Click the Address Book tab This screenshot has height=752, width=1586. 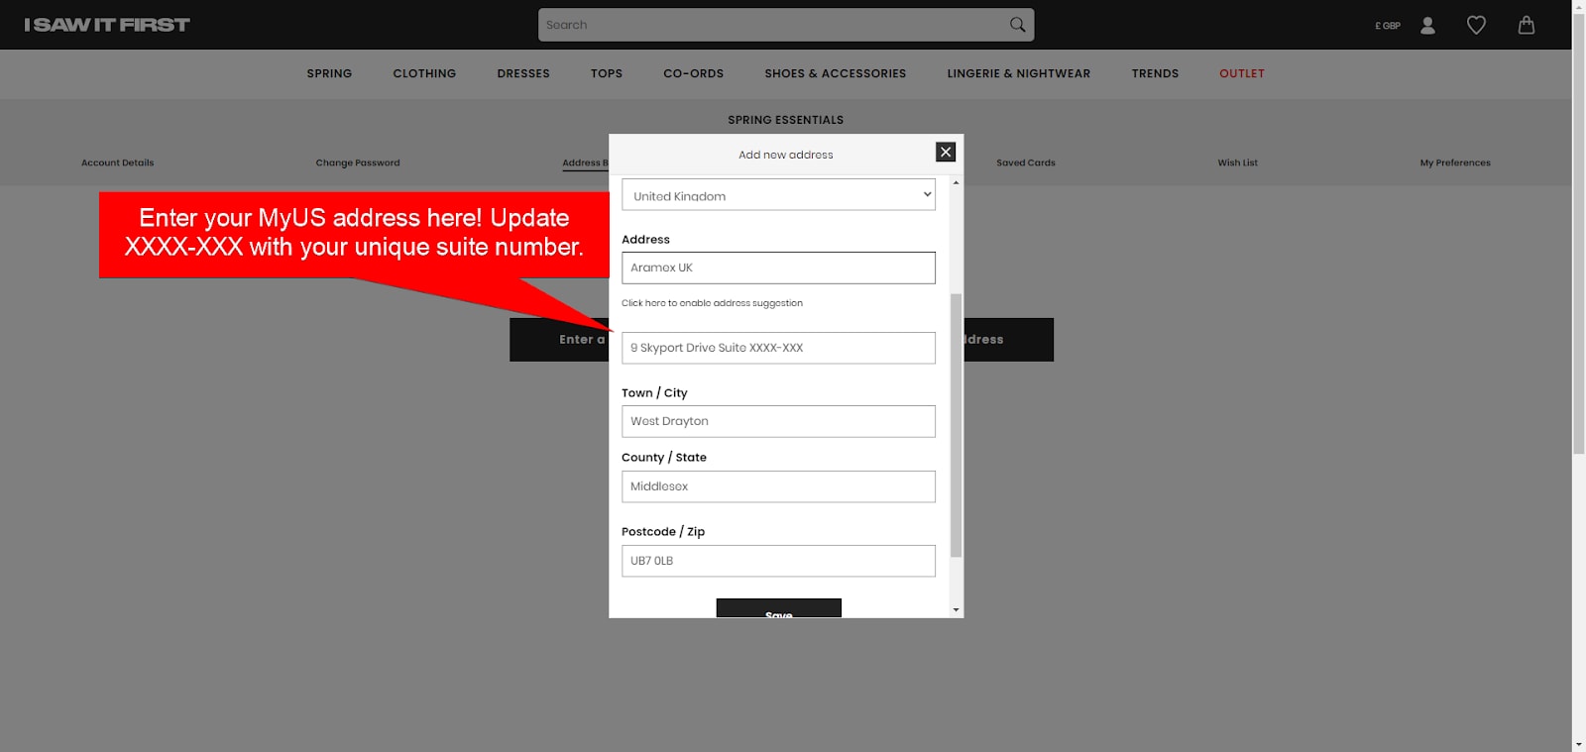pos(585,162)
